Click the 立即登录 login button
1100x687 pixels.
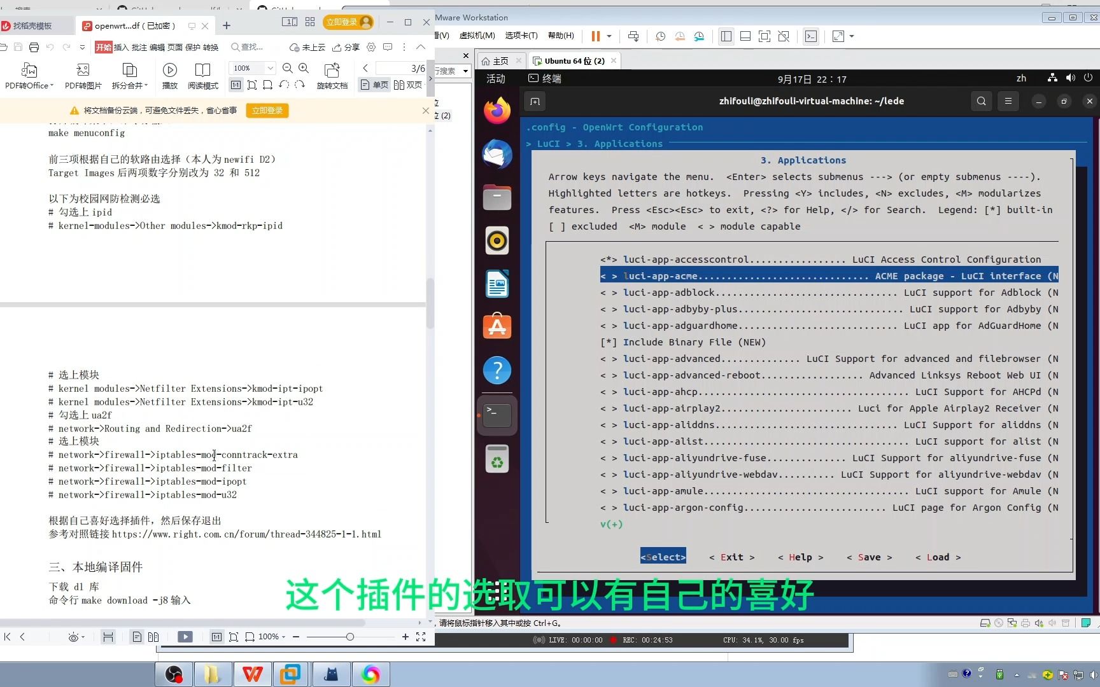(x=348, y=22)
